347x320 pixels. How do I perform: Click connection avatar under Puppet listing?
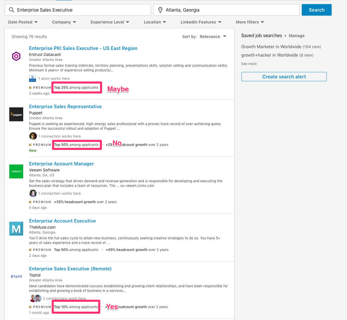[x=33, y=136]
